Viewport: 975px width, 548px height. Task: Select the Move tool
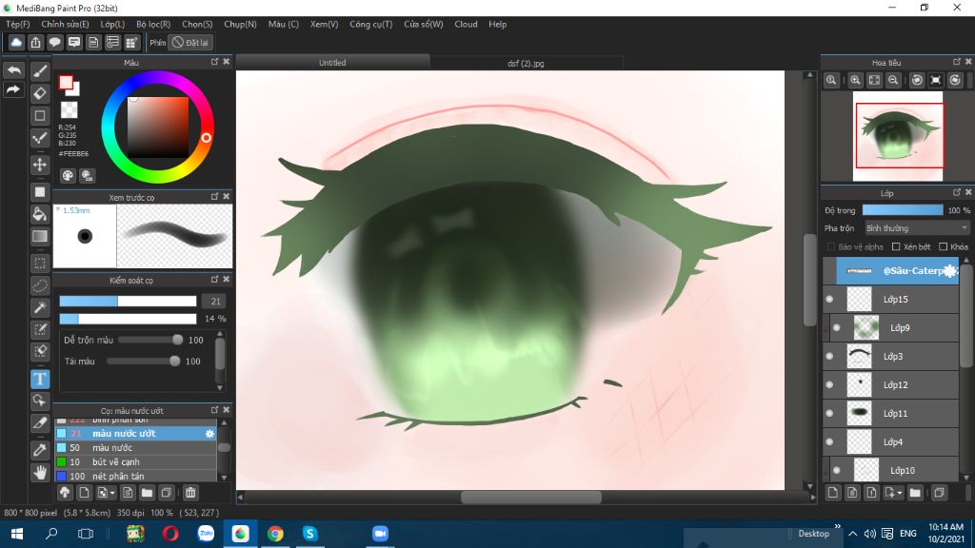40,165
